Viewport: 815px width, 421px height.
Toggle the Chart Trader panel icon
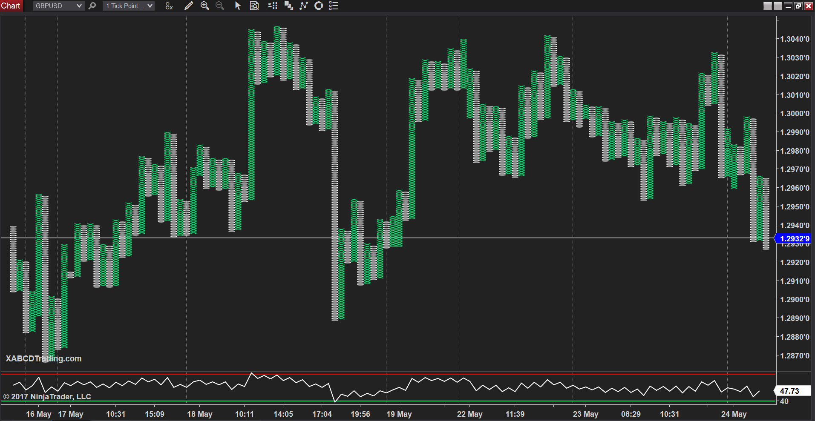[x=273, y=6]
